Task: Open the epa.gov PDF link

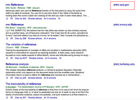Action: point(121,5)
